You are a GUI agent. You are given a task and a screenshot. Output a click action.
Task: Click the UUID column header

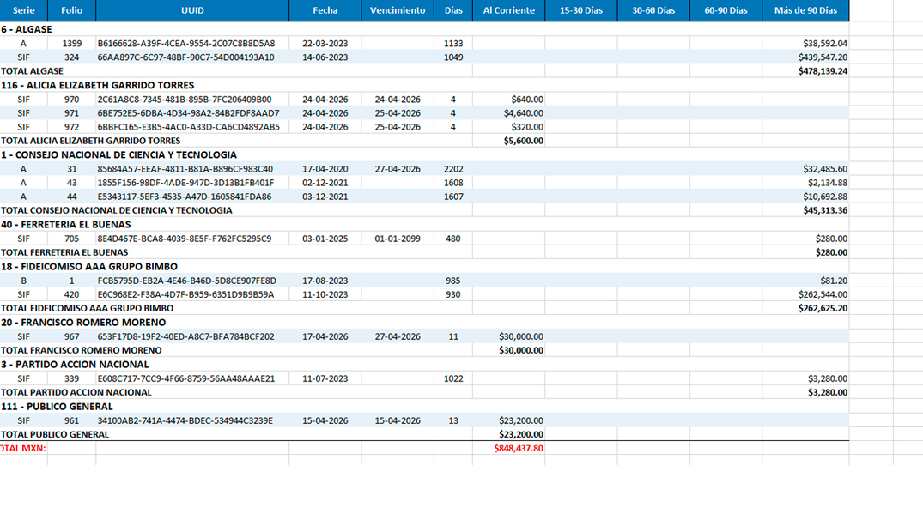192,10
